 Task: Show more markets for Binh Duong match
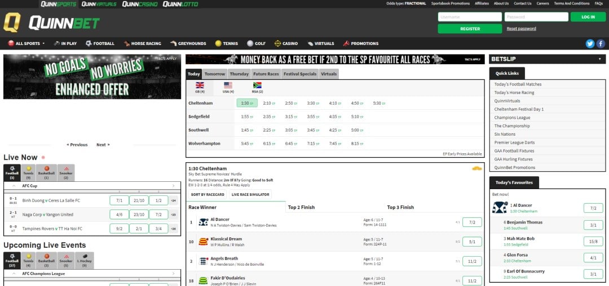174,201
